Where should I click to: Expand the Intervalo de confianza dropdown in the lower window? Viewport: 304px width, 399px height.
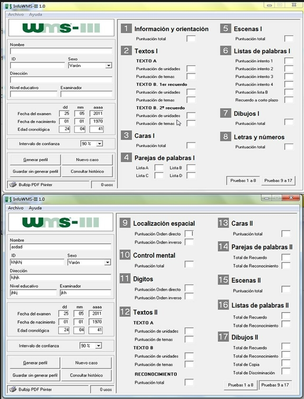[x=99, y=346]
